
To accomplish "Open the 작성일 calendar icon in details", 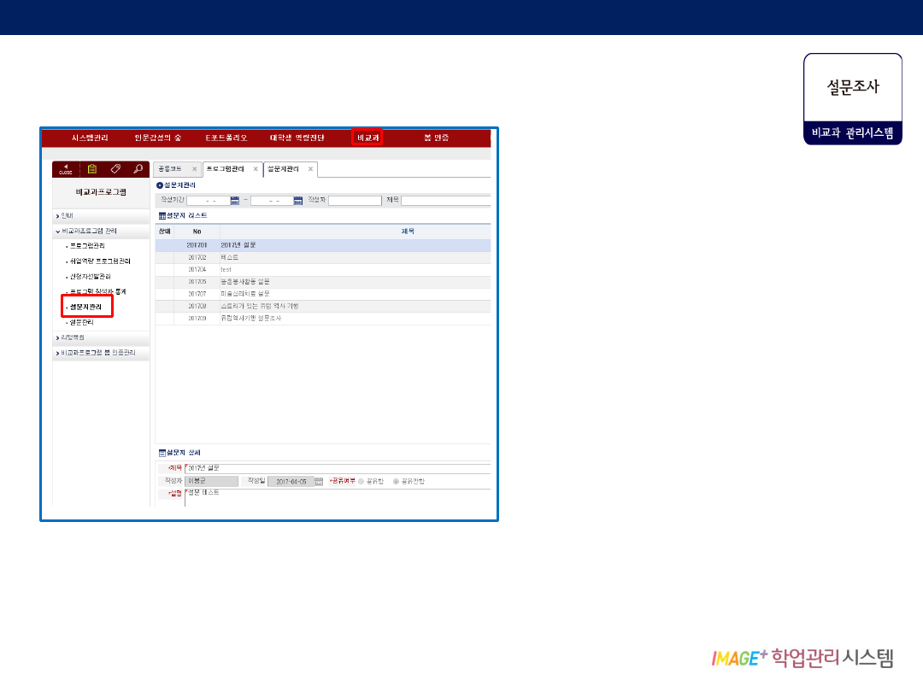I will [319, 482].
